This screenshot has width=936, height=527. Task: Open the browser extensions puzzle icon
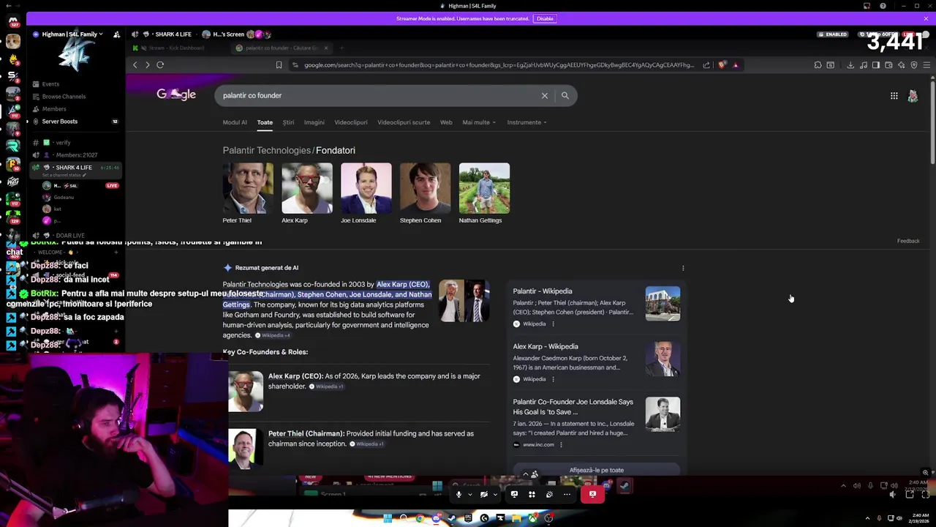(x=818, y=65)
